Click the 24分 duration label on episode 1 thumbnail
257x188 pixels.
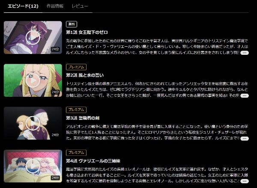click(x=55, y=49)
